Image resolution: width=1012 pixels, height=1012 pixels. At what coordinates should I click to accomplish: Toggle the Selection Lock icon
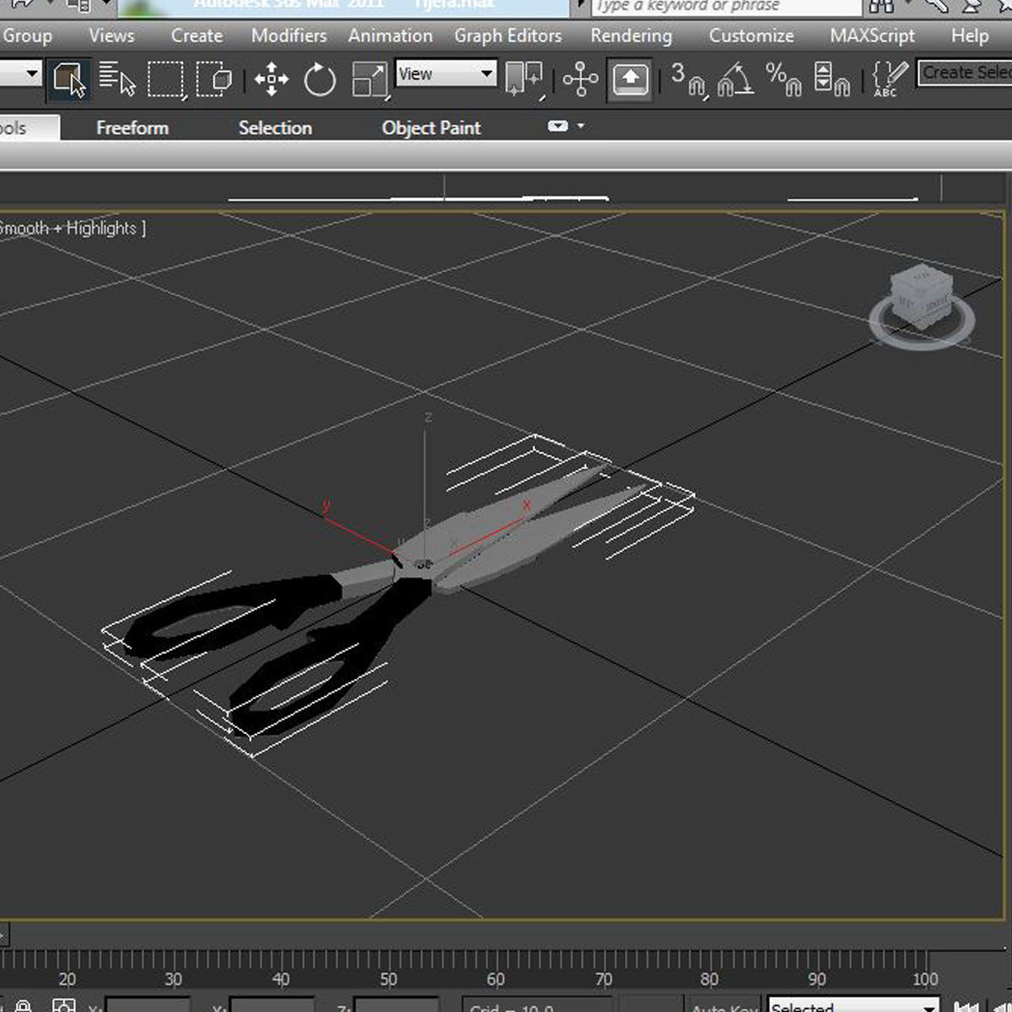23,1006
